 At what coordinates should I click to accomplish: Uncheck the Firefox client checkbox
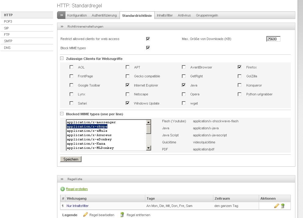240,67
